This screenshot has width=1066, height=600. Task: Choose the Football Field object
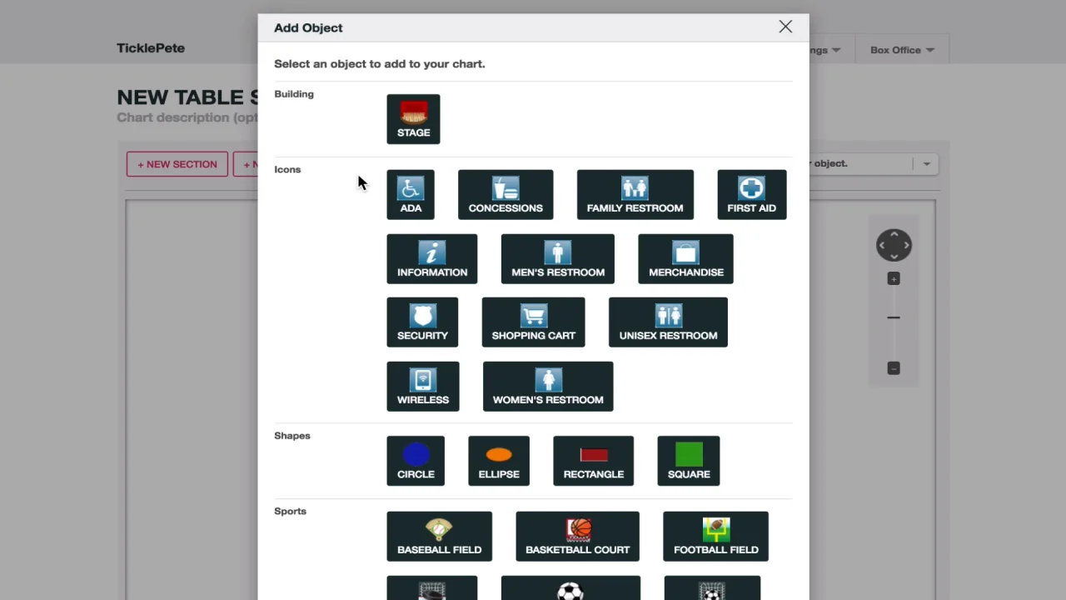tap(715, 537)
